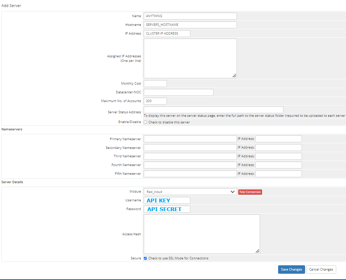
Task: Open the Module dropdown showing Rad_cloud
Action: (190, 192)
